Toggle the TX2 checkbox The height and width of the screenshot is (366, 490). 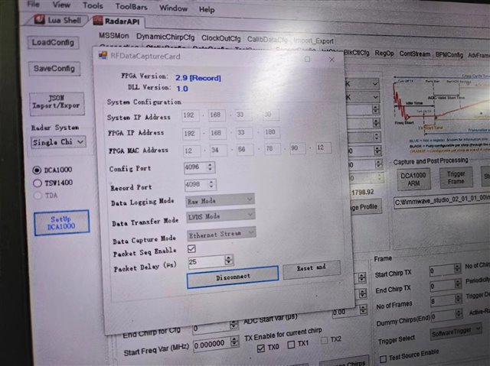(x=324, y=340)
